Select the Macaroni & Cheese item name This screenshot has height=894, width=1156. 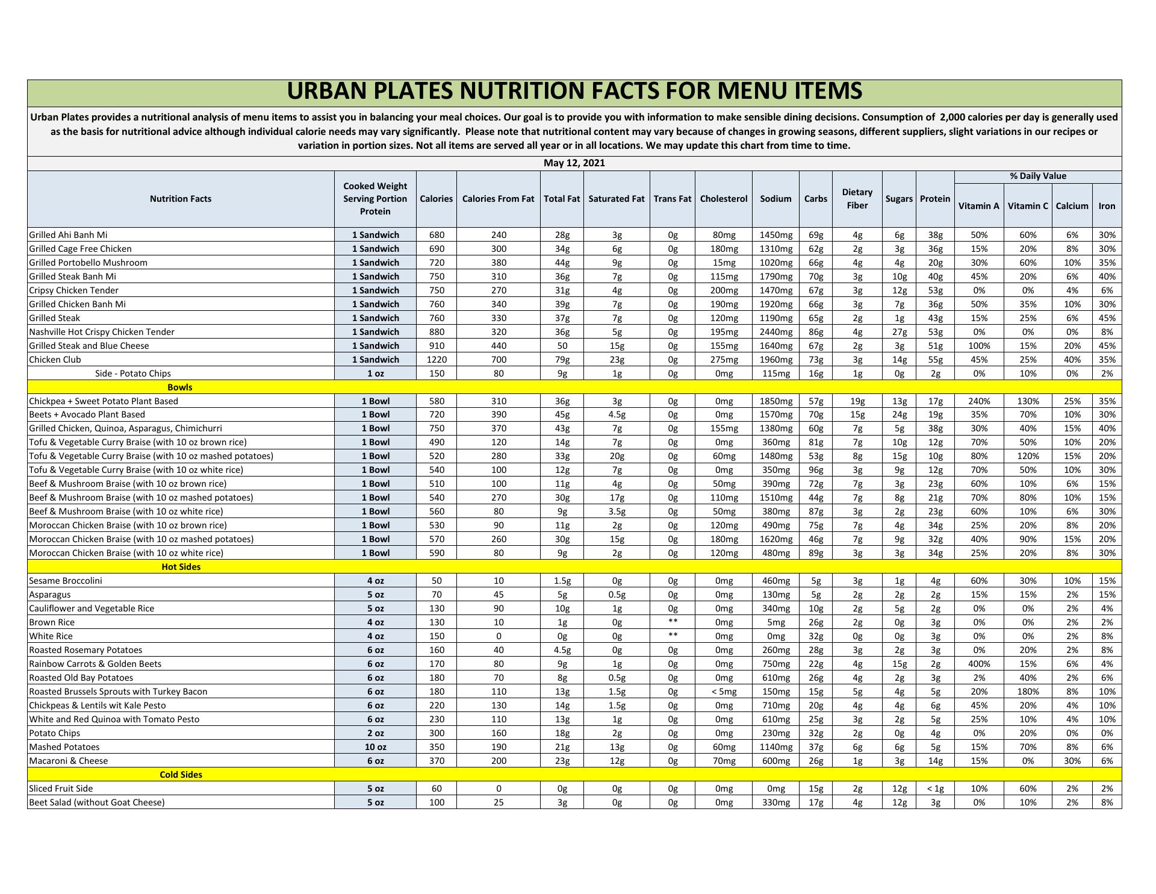pyautogui.click(x=68, y=761)
